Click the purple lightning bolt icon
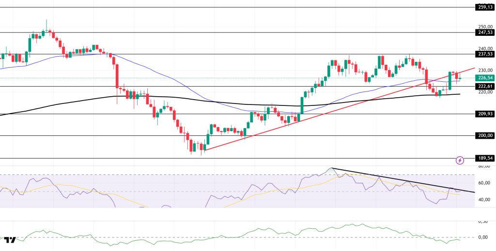496x251 pixels. pos(460,160)
